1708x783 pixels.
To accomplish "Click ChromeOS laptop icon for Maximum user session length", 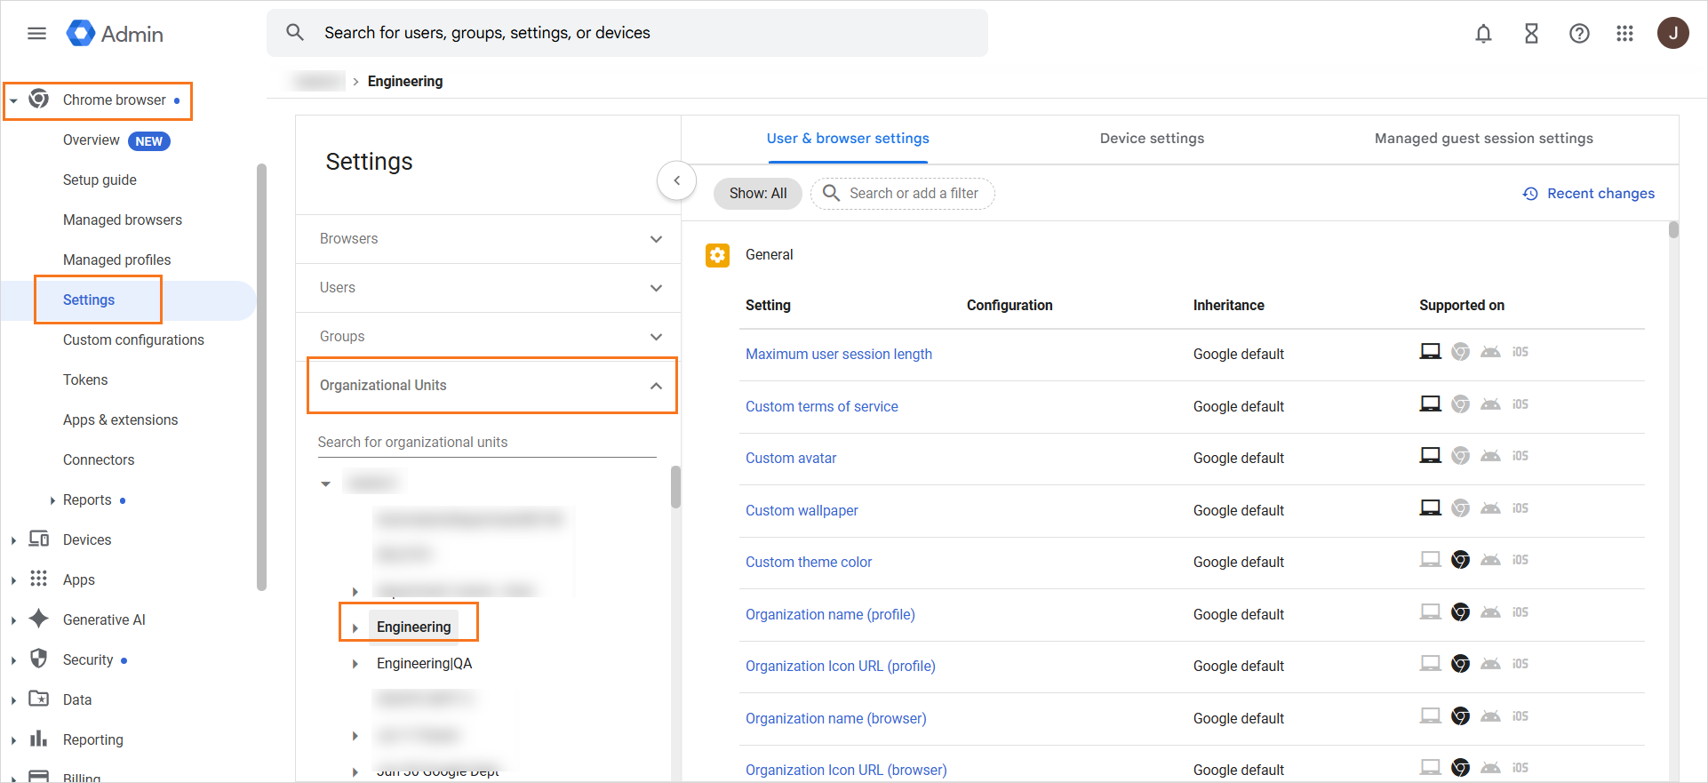I will pyautogui.click(x=1430, y=352).
